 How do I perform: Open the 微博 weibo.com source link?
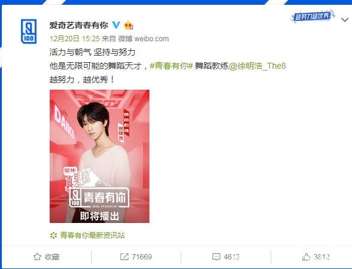coord(144,38)
